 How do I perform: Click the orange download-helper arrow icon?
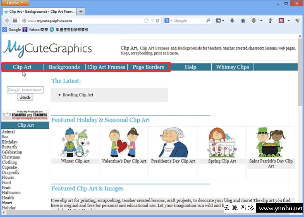tap(254, 20)
